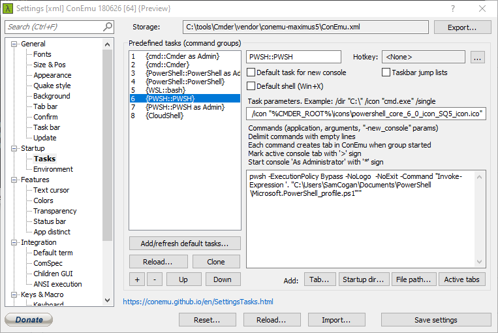The width and height of the screenshot is (498, 333).
Task: Select task {cmd::Cmder} in list
Action: click(x=185, y=65)
